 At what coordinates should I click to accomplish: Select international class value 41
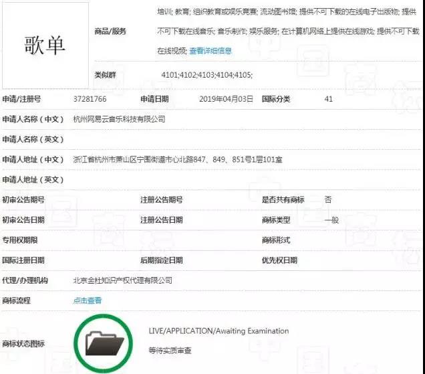click(328, 99)
